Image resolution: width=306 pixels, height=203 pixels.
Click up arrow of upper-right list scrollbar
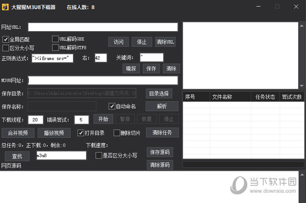(x=302, y=26)
